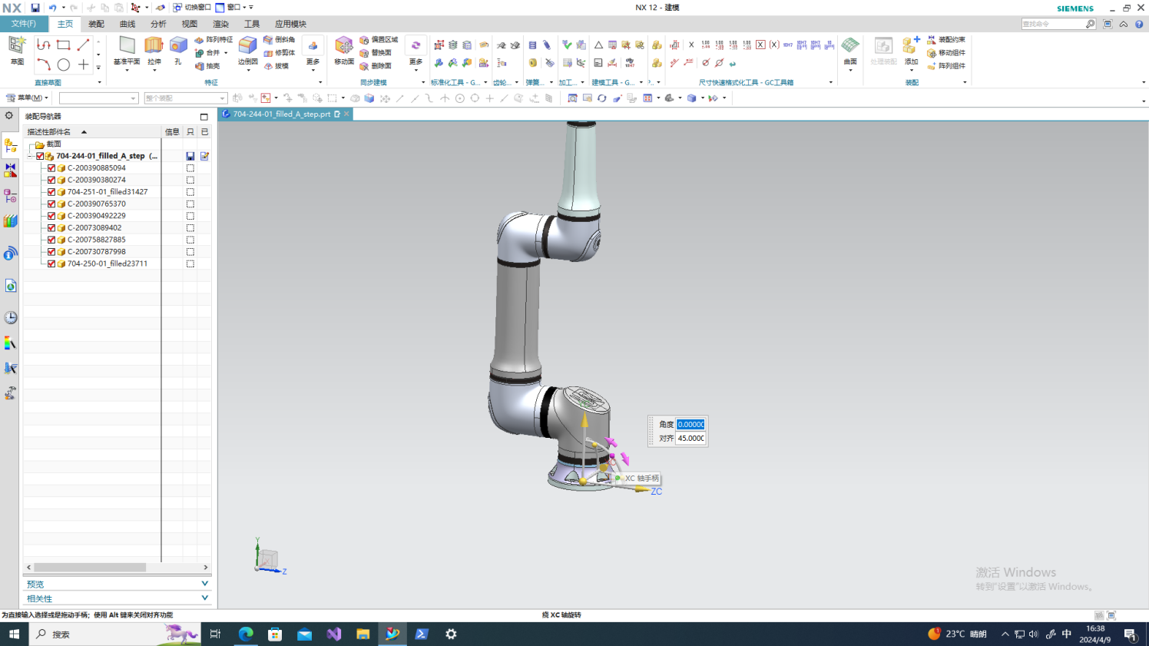Open the History clock sidebar tab
This screenshot has width=1149, height=646.
click(x=10, y=317)
